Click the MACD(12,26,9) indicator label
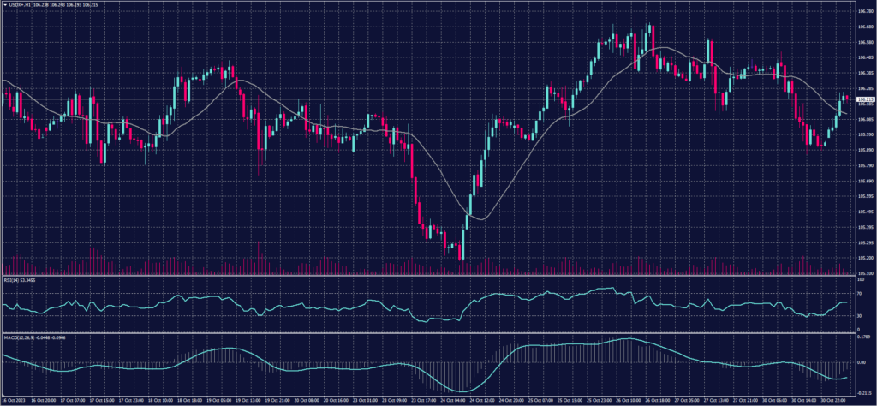Viewport: 877px width, 406px height. point(21,337)
